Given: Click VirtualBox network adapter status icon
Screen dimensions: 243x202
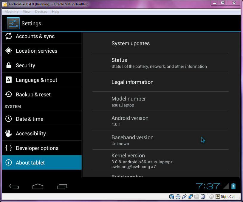Looking at the screenshot, I should 190,197.
